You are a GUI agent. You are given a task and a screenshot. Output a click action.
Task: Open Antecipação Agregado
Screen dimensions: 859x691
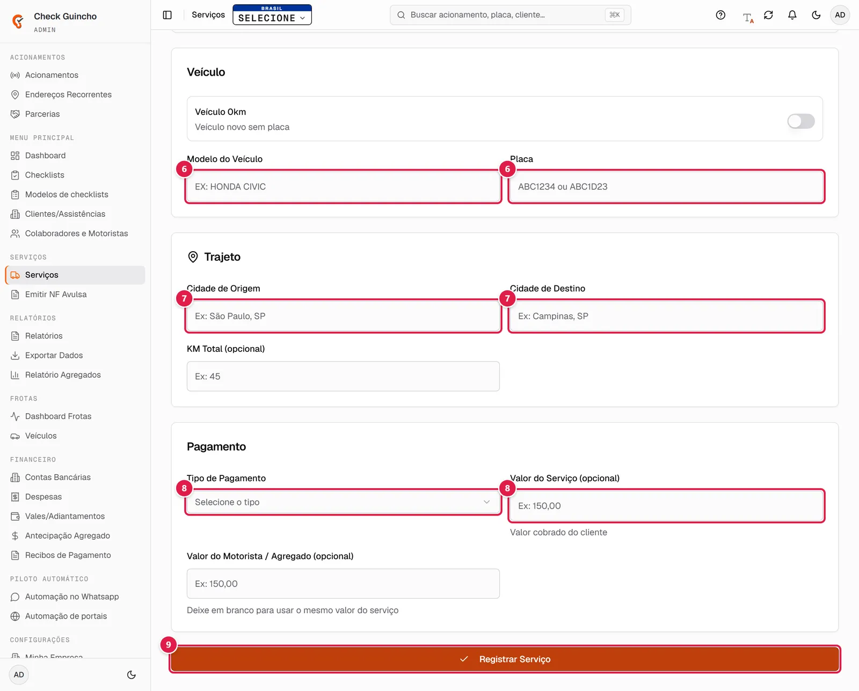[75, 535]
